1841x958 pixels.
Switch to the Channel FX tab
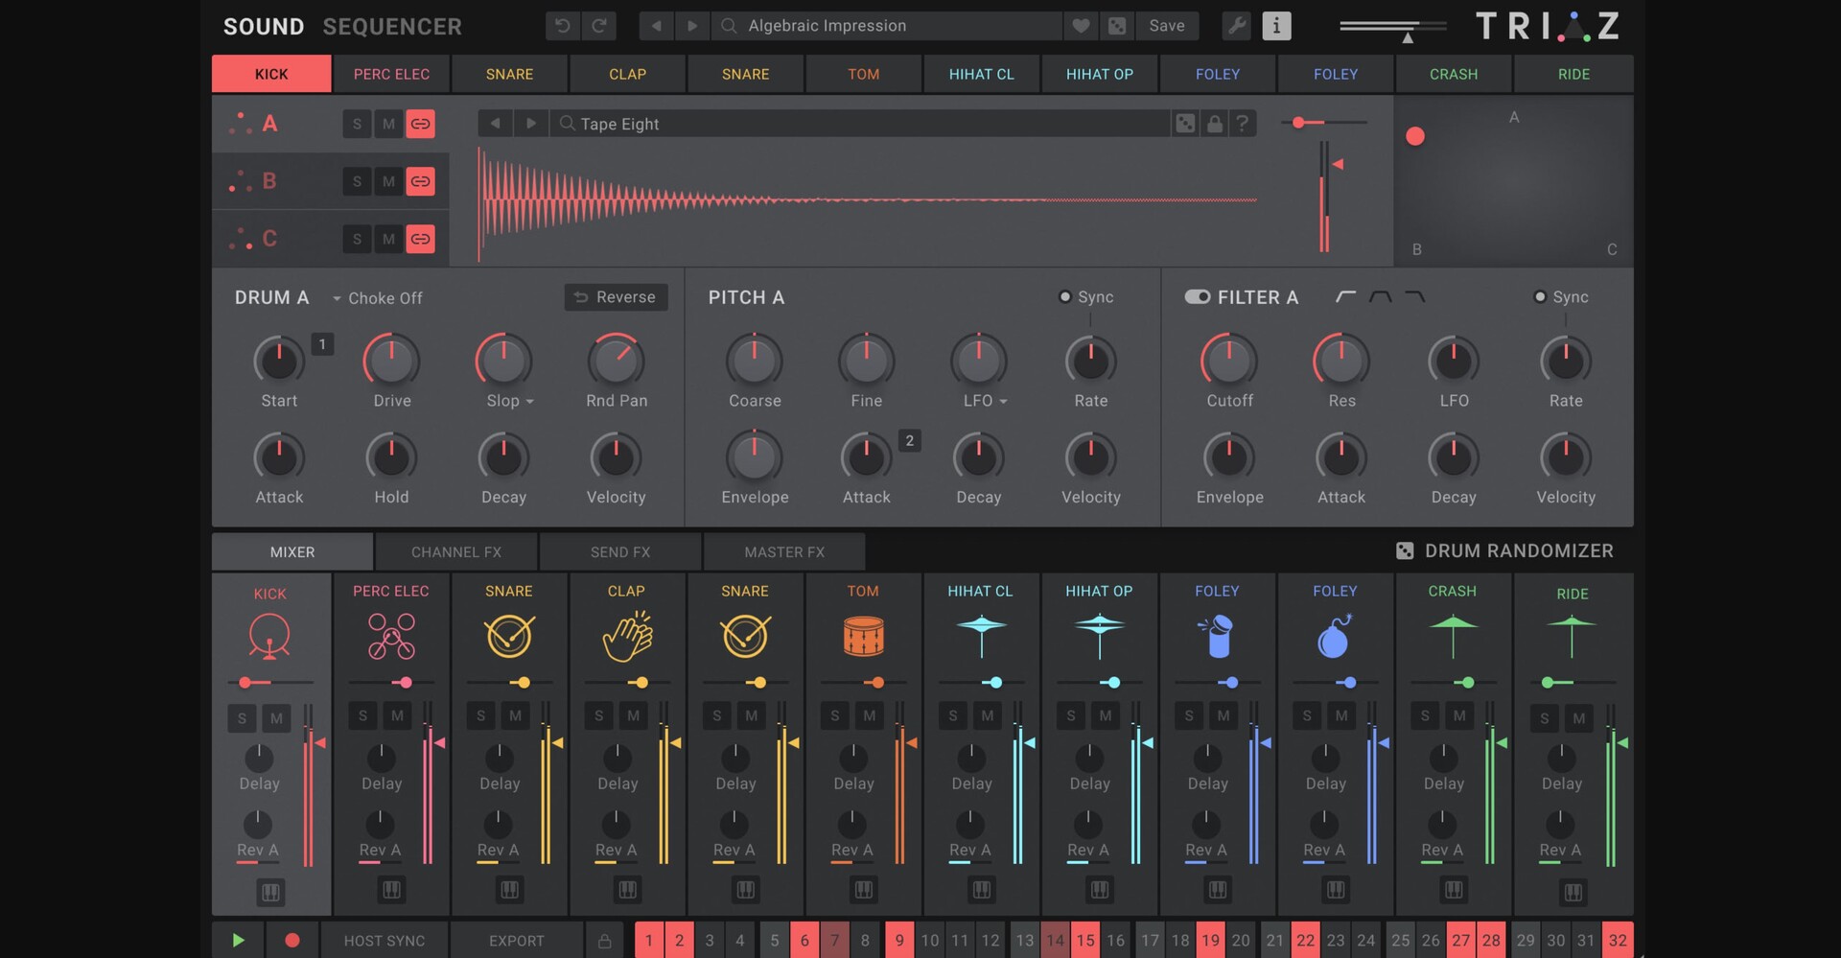tap(456, 552)
